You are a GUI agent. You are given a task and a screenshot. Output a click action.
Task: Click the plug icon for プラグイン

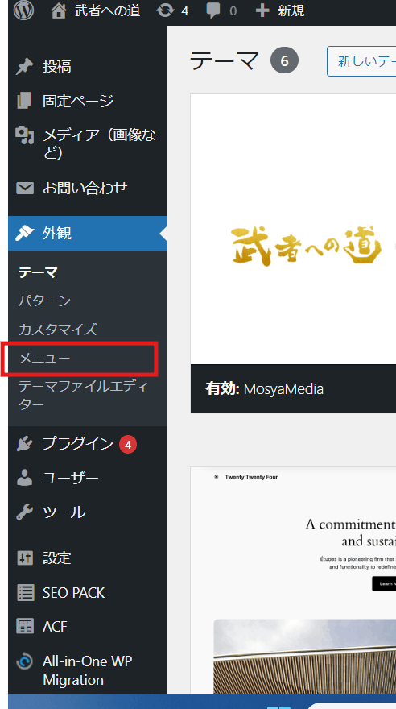pos(25,445)
